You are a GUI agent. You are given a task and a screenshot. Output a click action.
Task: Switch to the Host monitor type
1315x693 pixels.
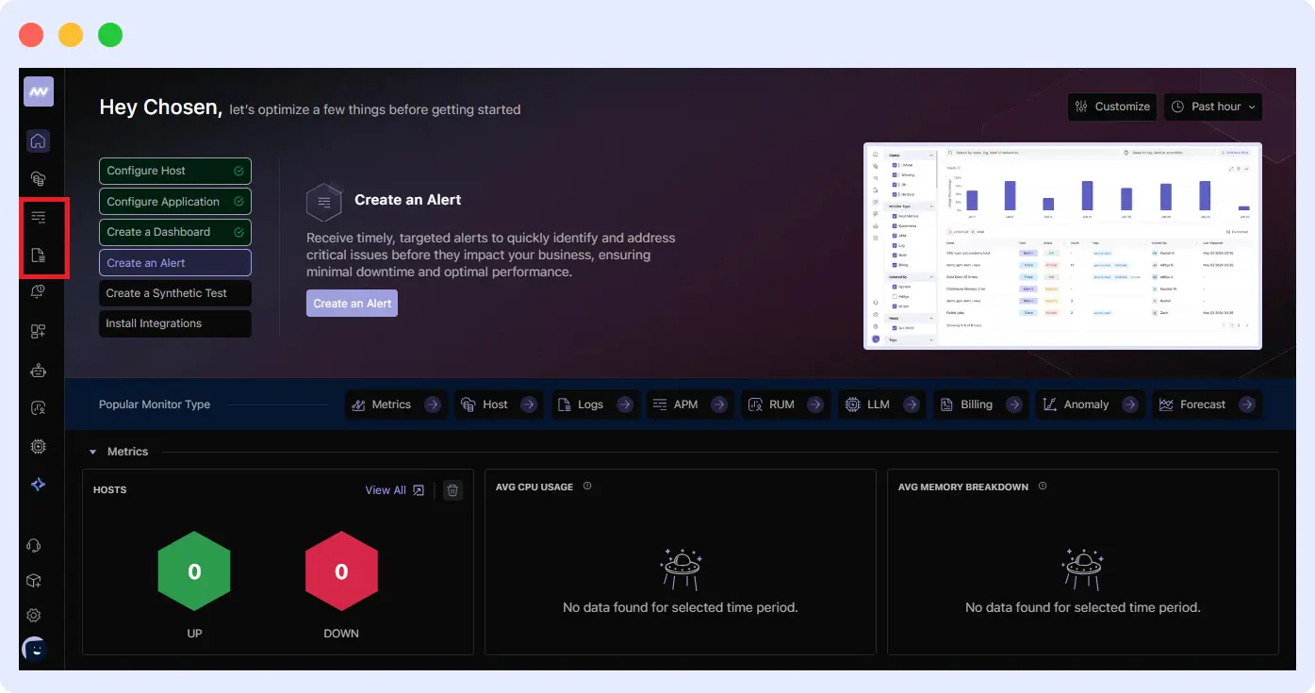[x=497, y=404]
